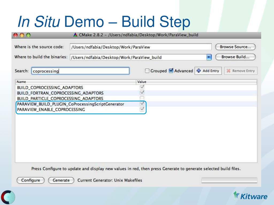Focus the Search field containing coprocessing
Image resolution: width=274 pixels, height=205 pixels.
click(x=80, y=71)
